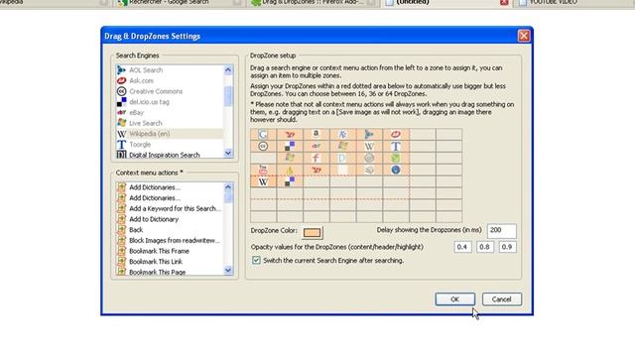The width and height of the screenshot is (635, 357).
Task: Select the 'Back' context menu action
Action: pyautogui.click(x=169, y=229)
